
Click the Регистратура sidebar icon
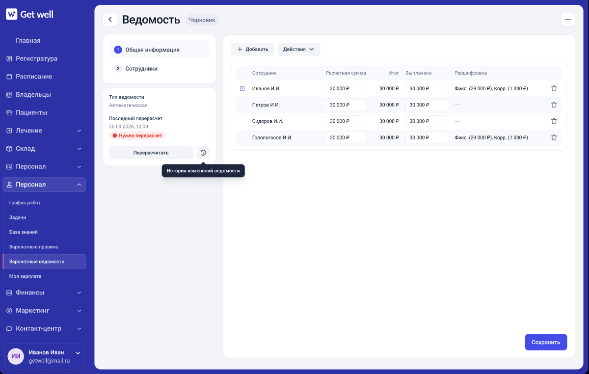pyautogui.click(x=9, y=59)
